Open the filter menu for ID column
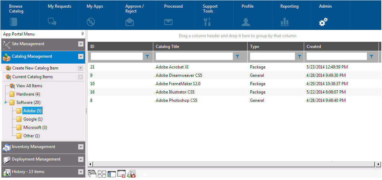Screen dimensions: 382x180 (x=147, y=56)
